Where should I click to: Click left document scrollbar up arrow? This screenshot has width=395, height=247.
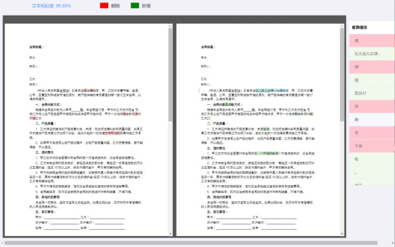pyautogui.click(x=171, y=26)
